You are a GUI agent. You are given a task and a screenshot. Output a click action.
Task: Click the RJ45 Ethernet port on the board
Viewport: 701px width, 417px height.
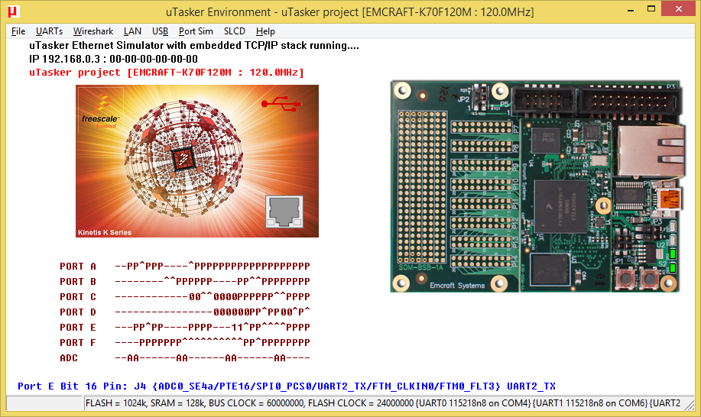(x=649, y=150)
